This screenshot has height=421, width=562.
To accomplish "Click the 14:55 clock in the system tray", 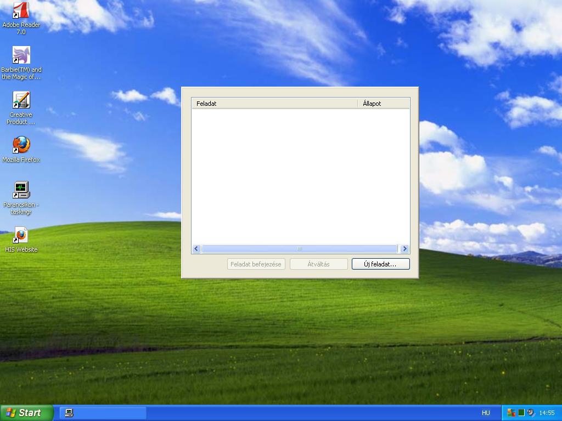I will click(x=547, y=413).
